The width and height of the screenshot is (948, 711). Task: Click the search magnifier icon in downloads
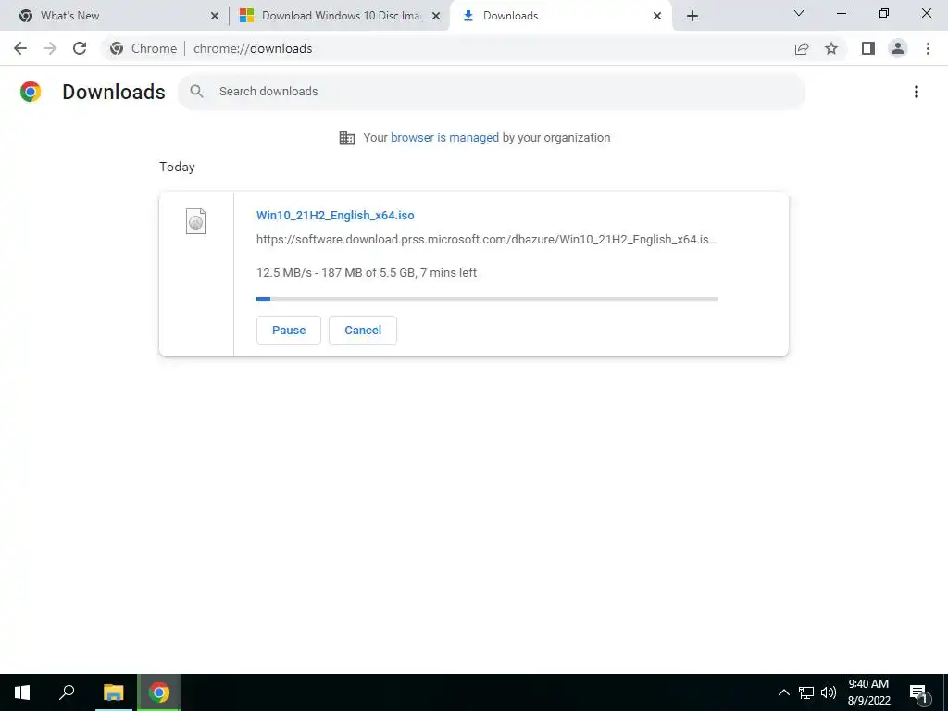click(196, 92)
